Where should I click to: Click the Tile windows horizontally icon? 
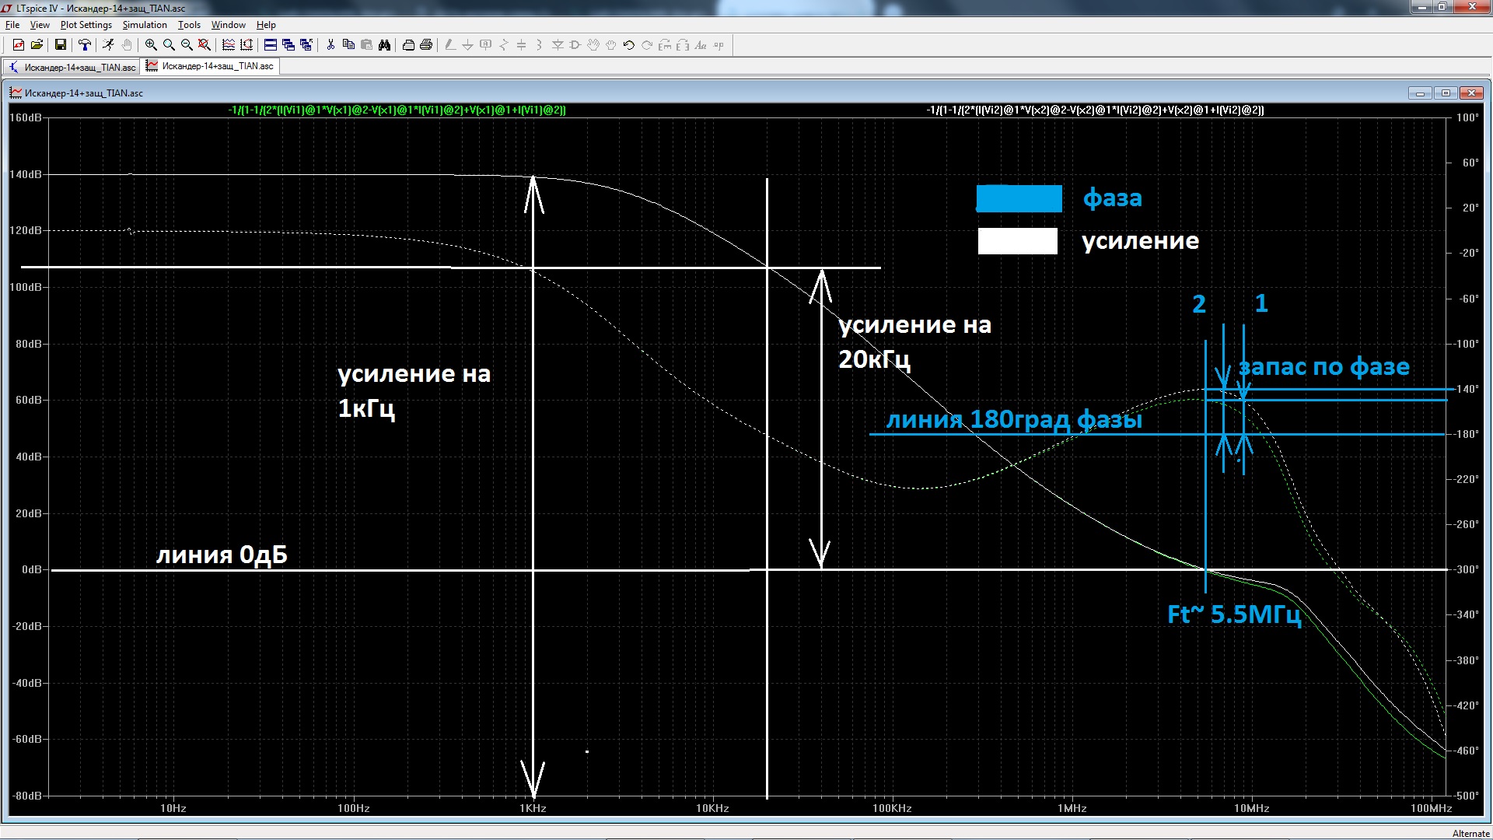pyautogui.click(x=271, y=45)
